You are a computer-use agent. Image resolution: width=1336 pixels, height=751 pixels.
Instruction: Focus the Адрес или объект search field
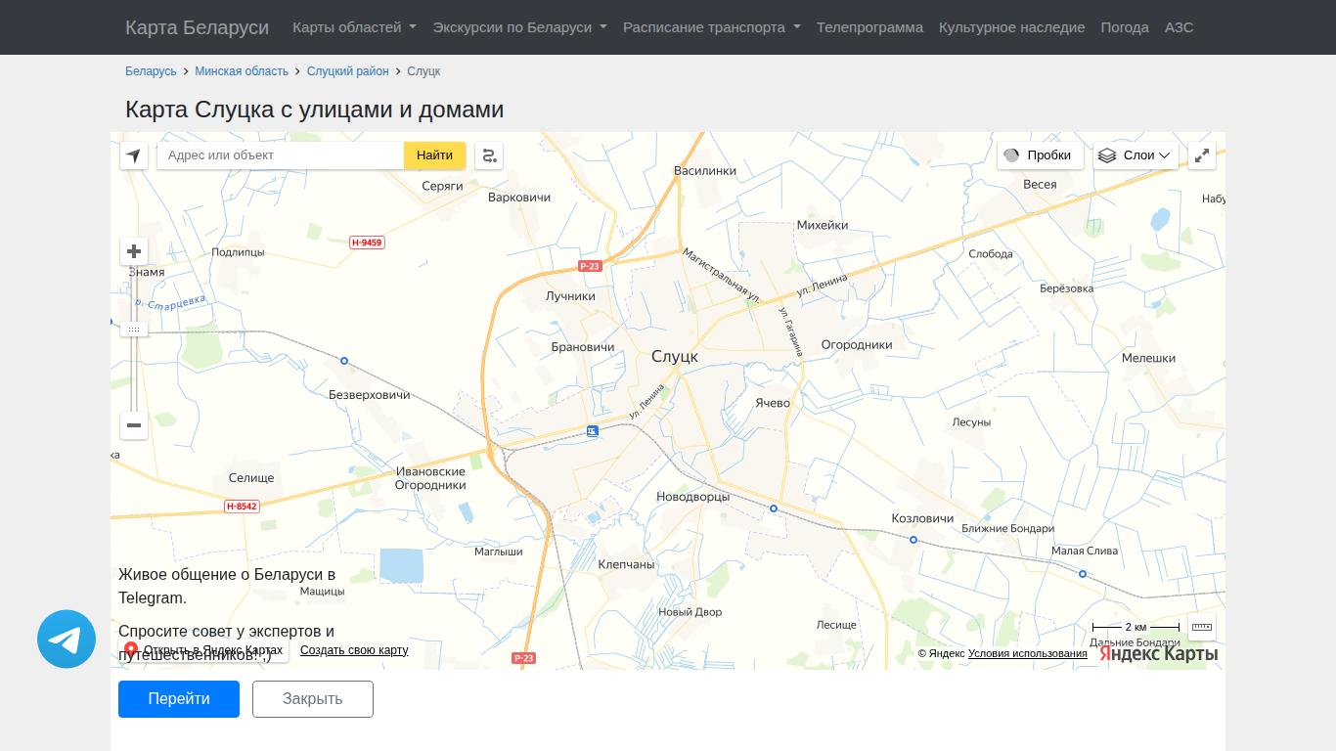(x=281, y=155)
